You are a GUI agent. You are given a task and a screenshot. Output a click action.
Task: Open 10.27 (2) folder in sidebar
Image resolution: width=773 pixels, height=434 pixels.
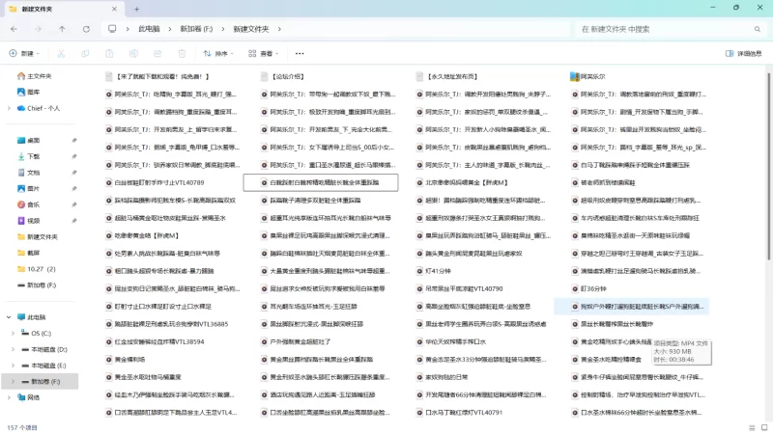[x=37, y=269]
